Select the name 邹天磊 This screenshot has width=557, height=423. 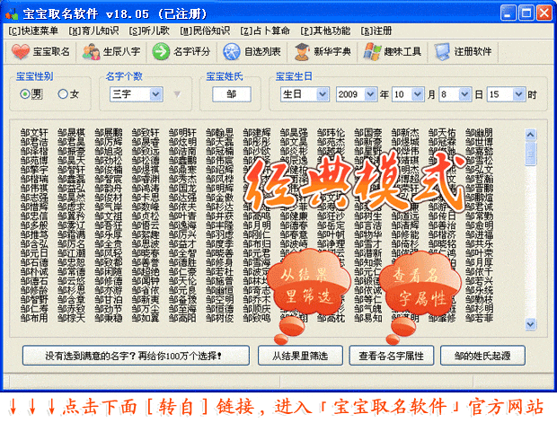[220, 142]
